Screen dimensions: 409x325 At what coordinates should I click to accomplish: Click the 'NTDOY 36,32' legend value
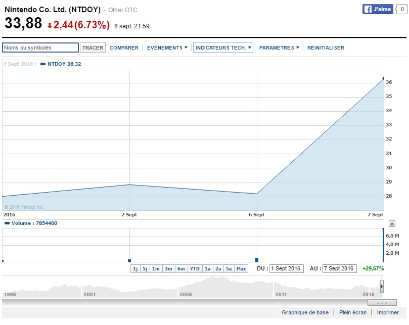pos(64,64)
